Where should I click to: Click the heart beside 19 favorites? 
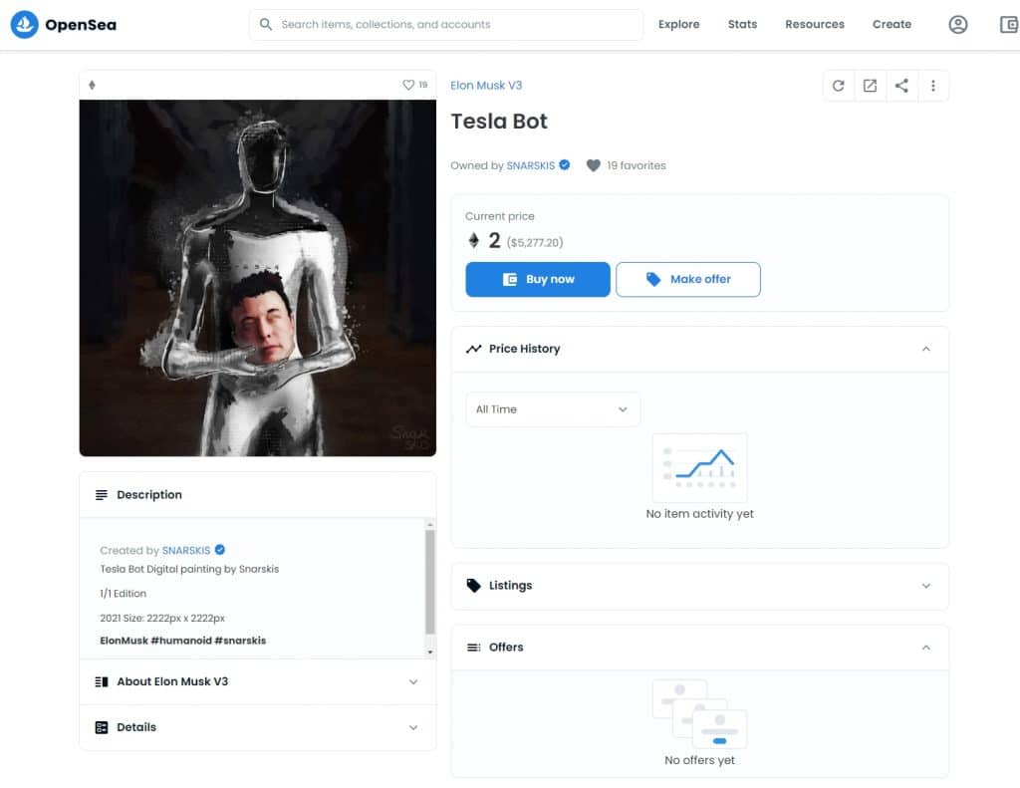pyautogui.click(x=594, y=166)
